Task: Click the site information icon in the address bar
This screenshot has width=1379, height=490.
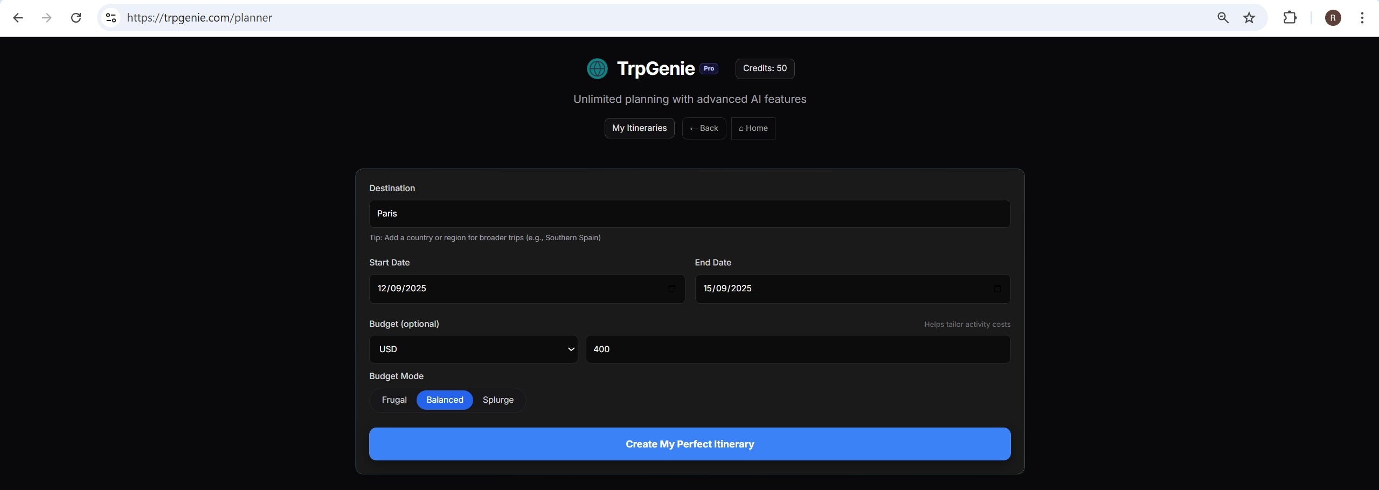Action: 110,17
